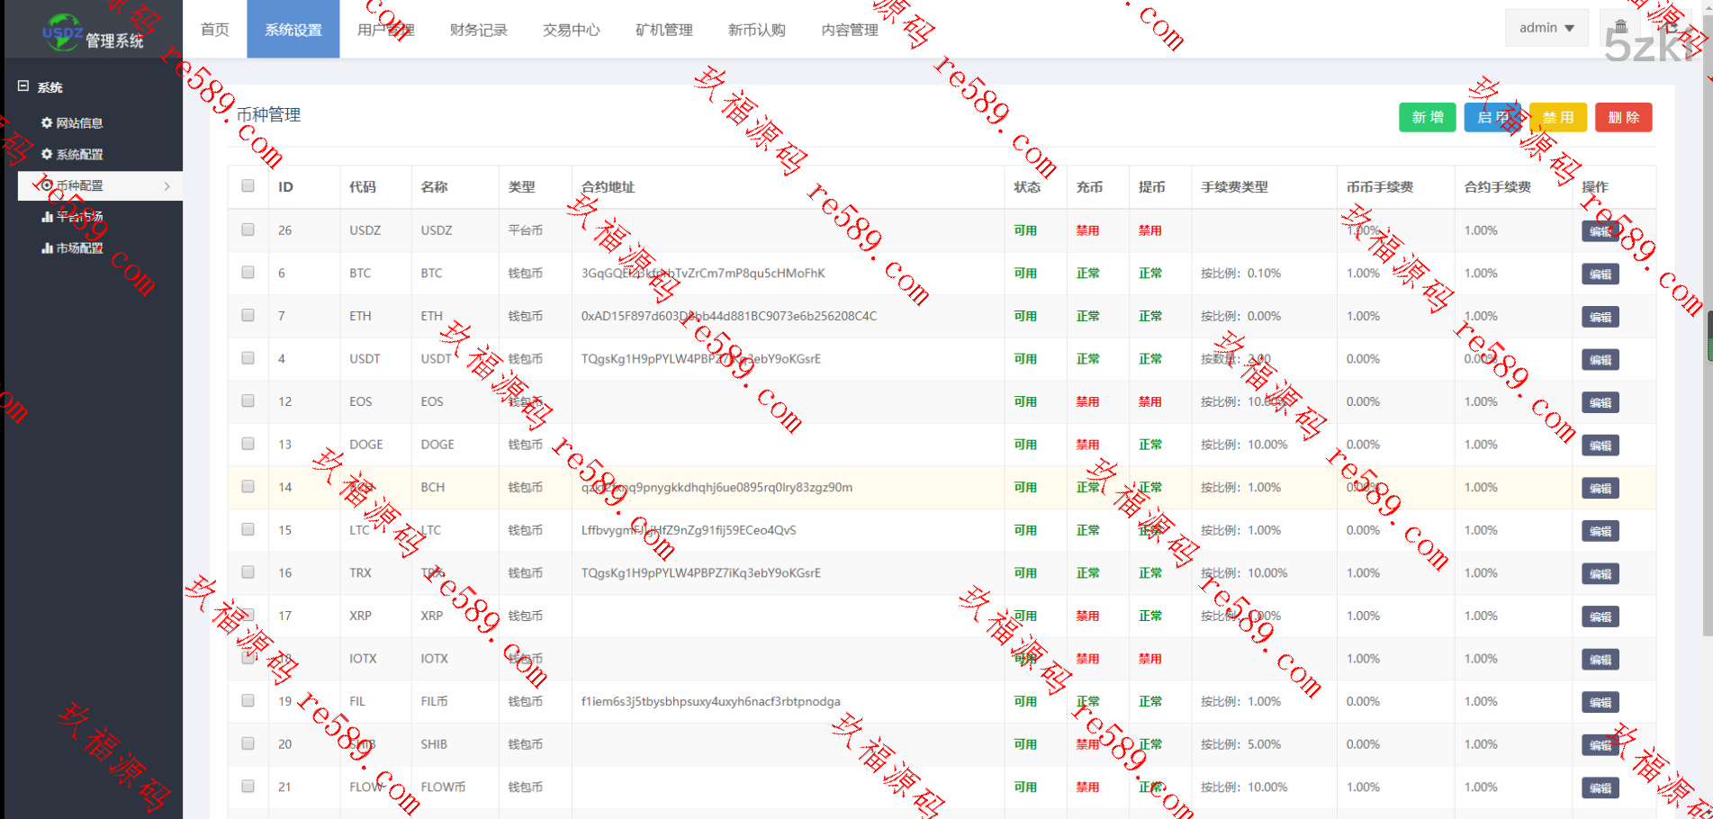Open the 矿机管理 menu tab
This screenshot has width=1713, height=819.
coord(663,30)
